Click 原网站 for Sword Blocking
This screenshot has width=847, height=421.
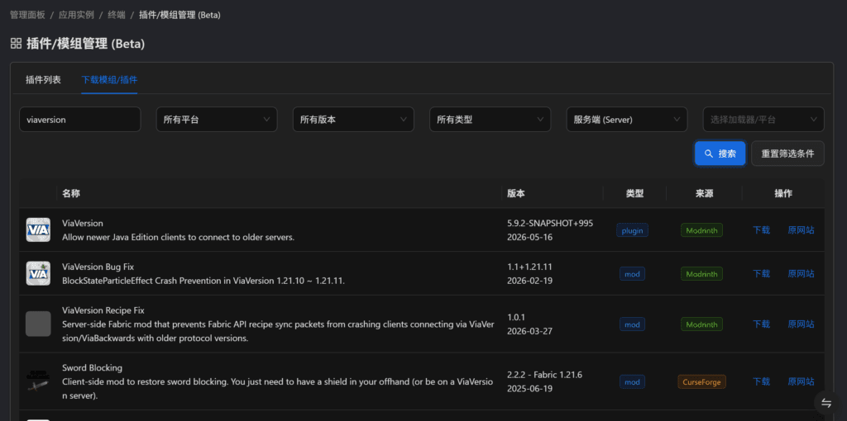point(801,381)
